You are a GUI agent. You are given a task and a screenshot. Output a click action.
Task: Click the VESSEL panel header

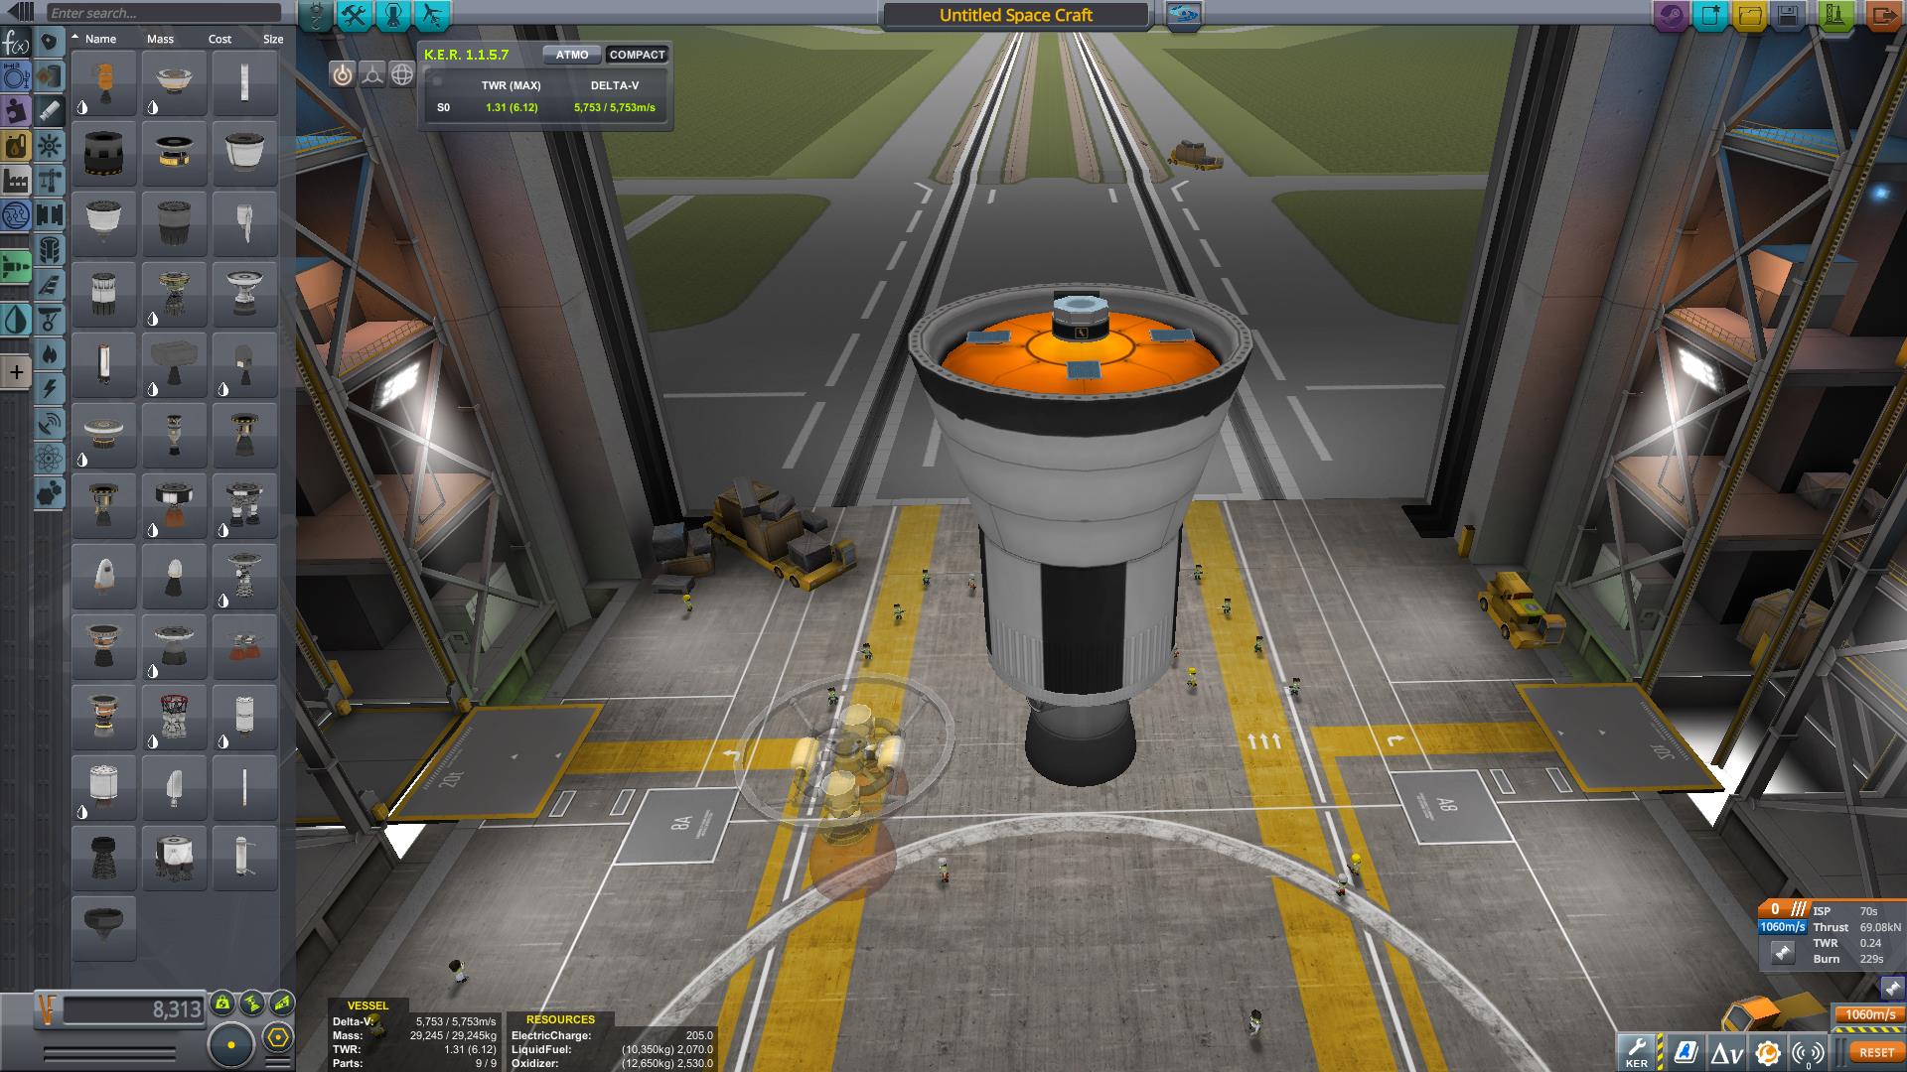pos(367,1005)
